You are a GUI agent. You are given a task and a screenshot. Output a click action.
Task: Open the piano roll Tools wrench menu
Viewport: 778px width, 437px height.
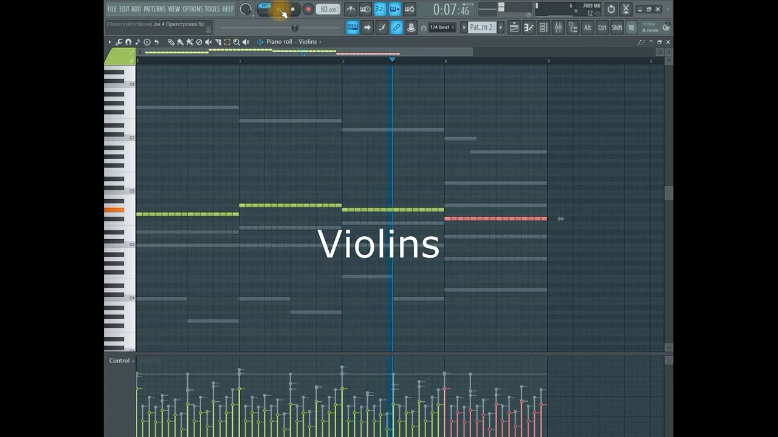click(119, 42)
